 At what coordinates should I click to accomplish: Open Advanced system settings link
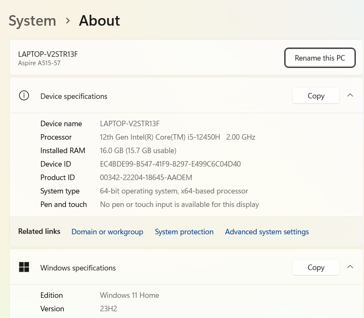pos(267,232)
